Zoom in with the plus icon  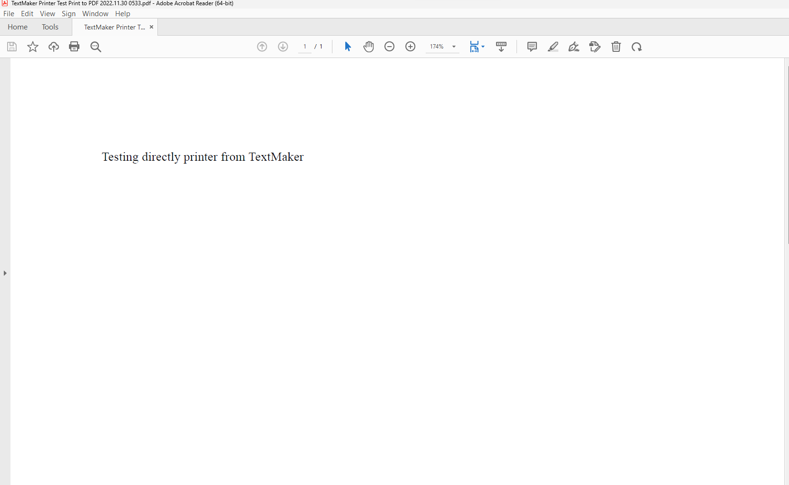pos(410,47)
